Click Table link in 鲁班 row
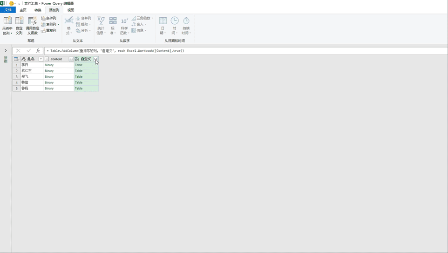 coord(79,89)
